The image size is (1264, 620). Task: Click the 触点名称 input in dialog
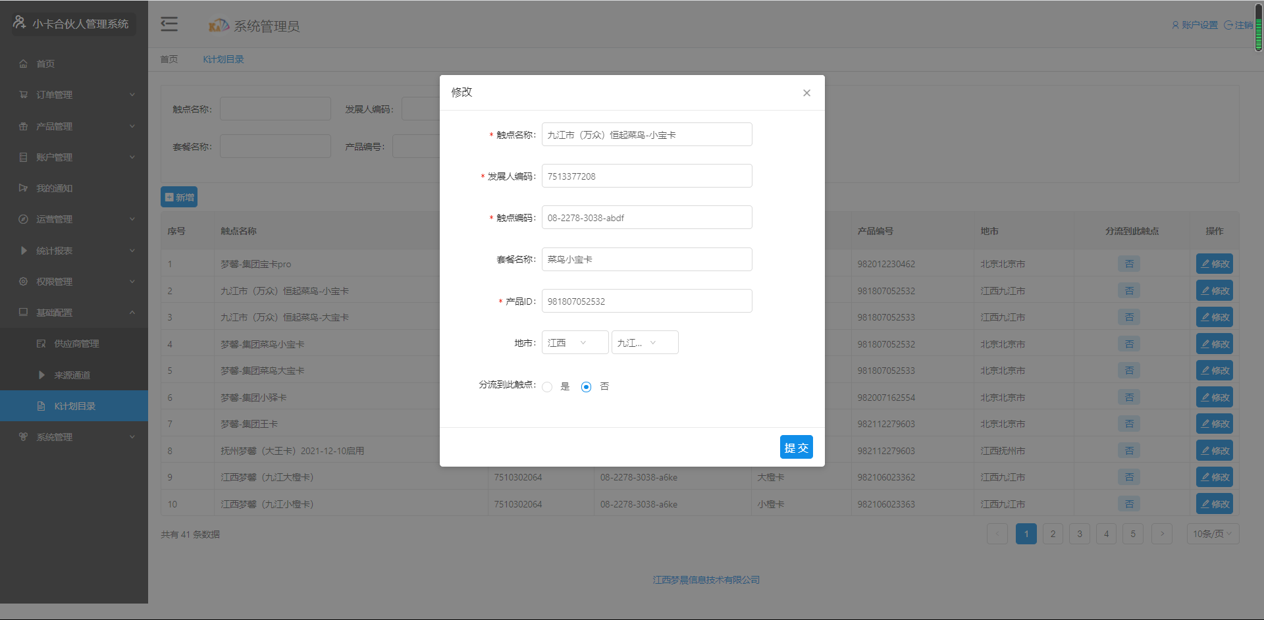pyautogui.click(x=646, y=135)
